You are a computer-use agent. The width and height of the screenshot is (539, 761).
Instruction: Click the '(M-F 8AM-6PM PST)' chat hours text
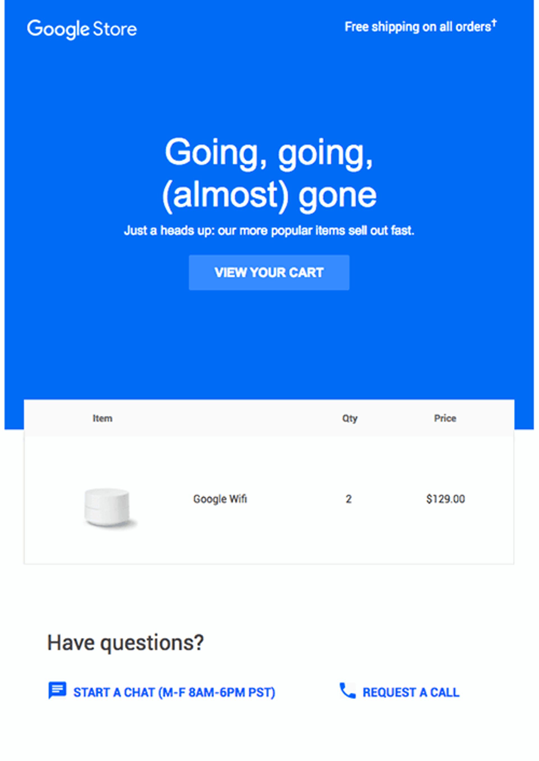[x=217, y=693]
